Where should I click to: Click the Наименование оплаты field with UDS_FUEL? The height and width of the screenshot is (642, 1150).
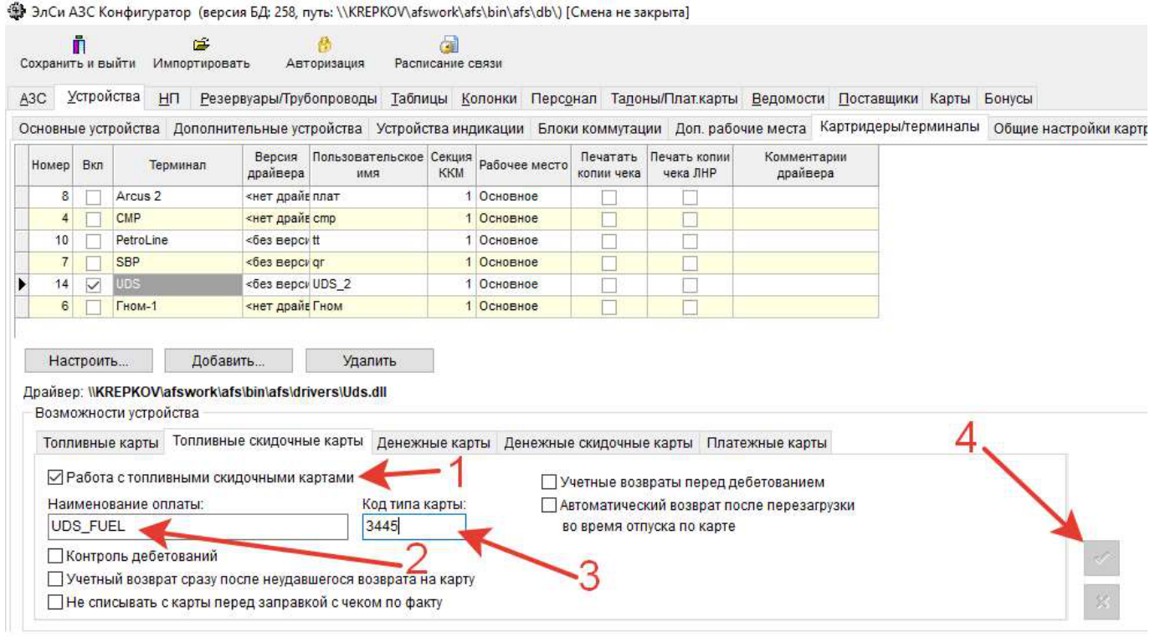pos(198,527)
